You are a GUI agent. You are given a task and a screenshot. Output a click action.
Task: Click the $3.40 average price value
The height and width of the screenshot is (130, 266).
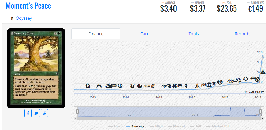click(168, 9)
